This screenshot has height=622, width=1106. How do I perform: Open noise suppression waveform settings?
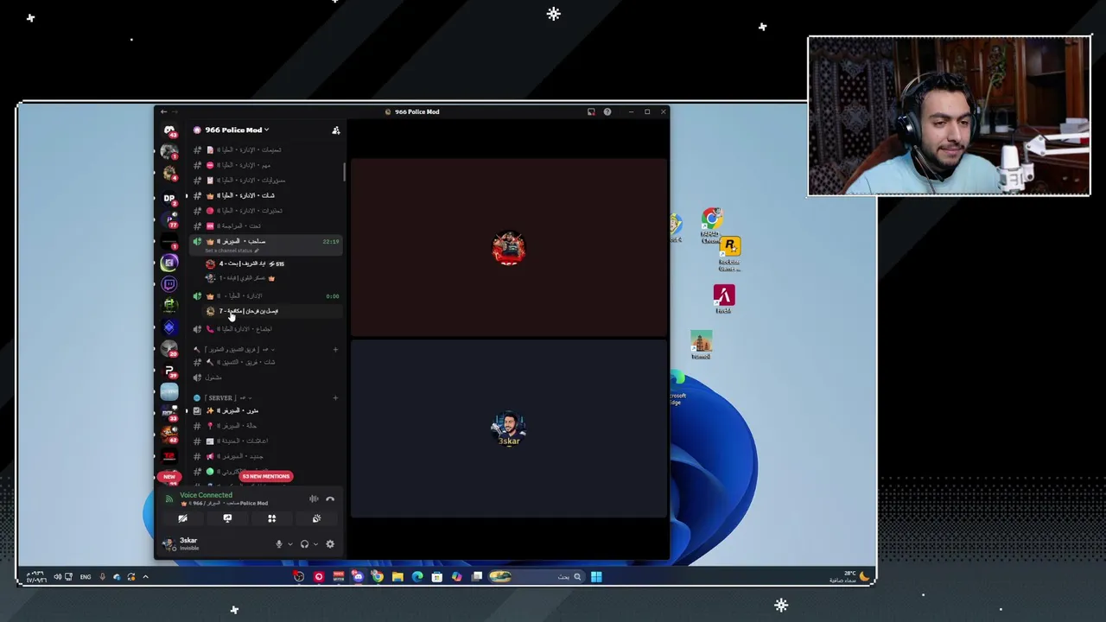(314, 498)
